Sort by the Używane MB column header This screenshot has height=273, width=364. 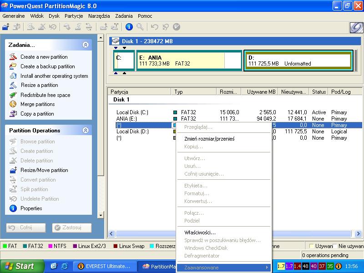point(260,92)
